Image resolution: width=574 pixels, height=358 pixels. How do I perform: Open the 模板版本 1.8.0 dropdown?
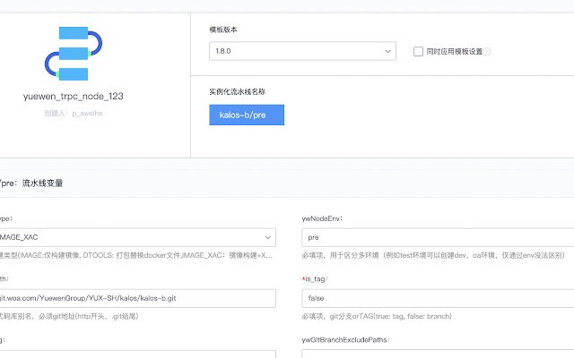point(302,51)
